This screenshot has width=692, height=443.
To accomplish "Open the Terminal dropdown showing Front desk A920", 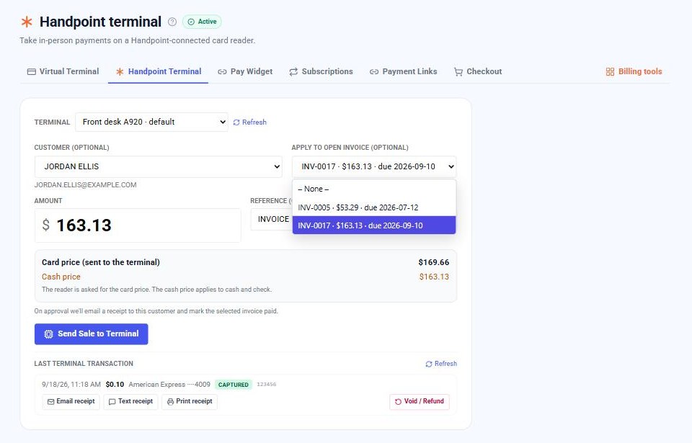I will 151,122.
